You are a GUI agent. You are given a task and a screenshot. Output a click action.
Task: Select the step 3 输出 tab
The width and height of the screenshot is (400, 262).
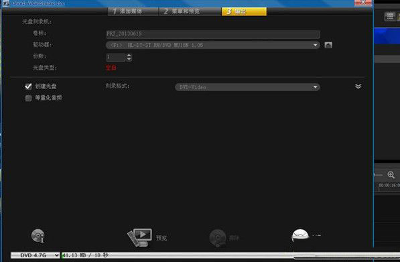coord(244,11)
